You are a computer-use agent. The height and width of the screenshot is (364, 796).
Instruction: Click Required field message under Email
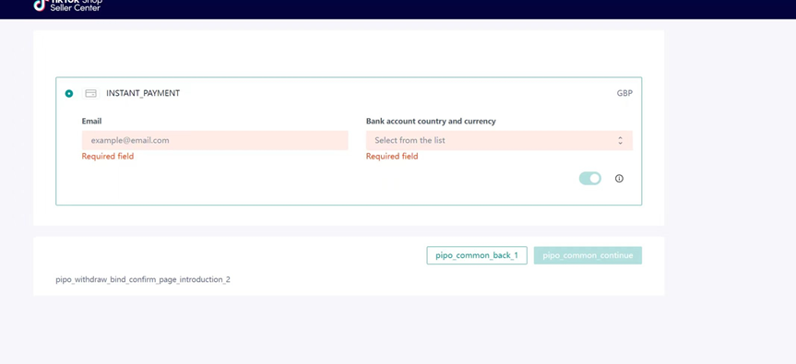pyautogui.click(x=108, y=156)
